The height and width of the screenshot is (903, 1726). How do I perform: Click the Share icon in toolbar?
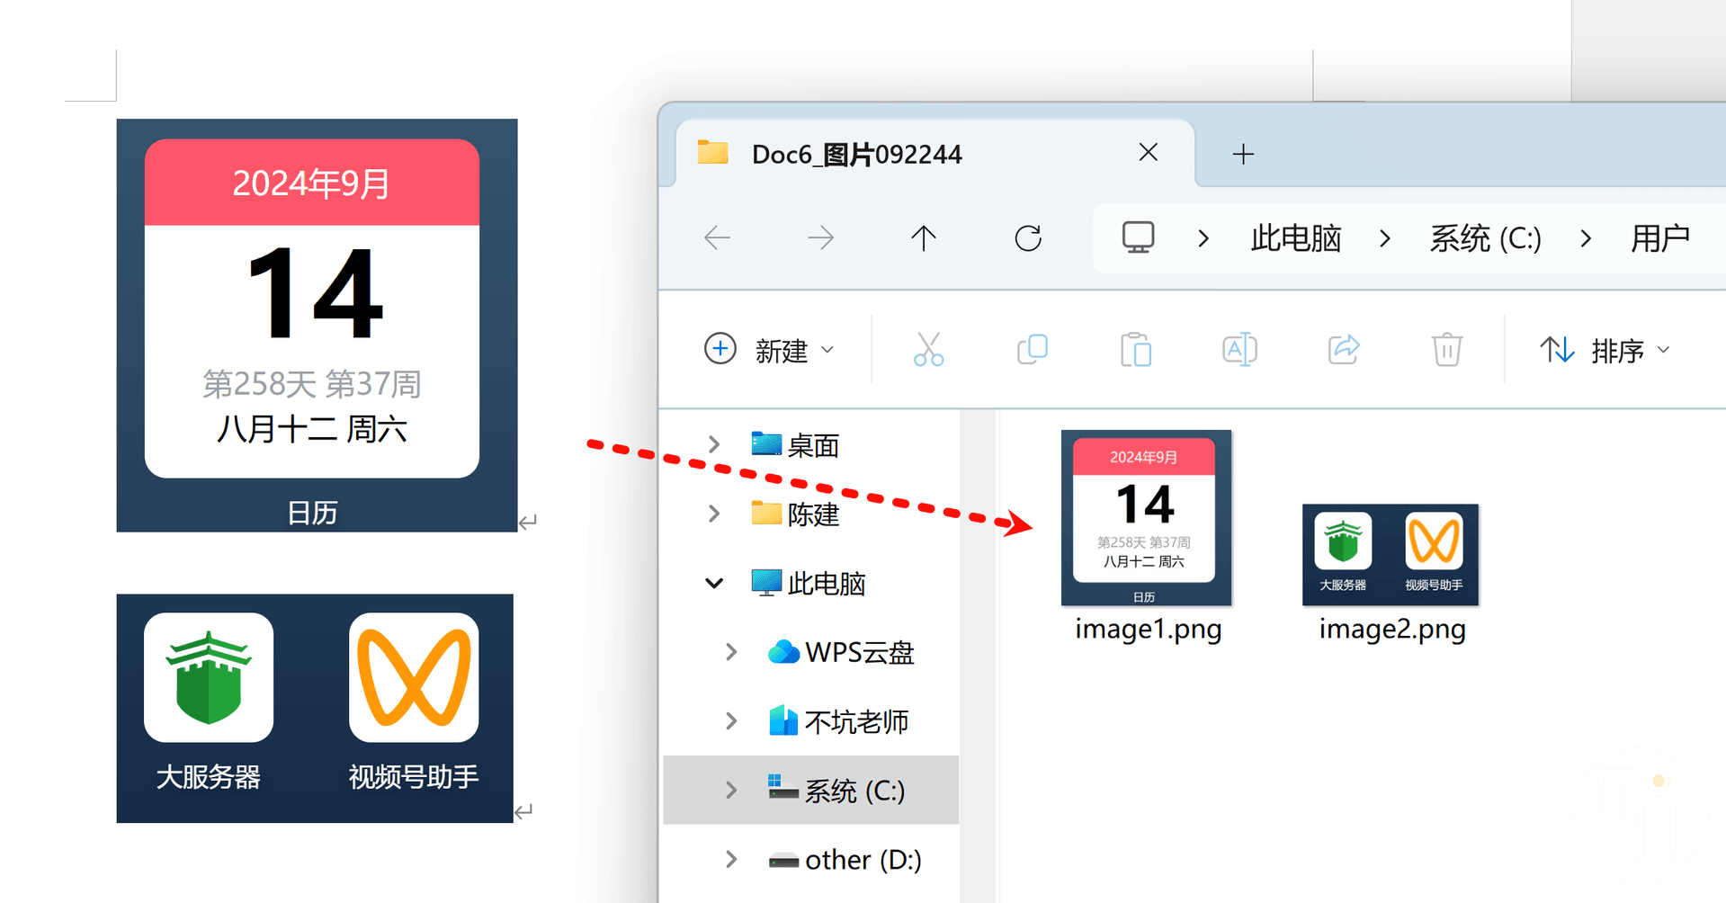(x=1344, y=349)
